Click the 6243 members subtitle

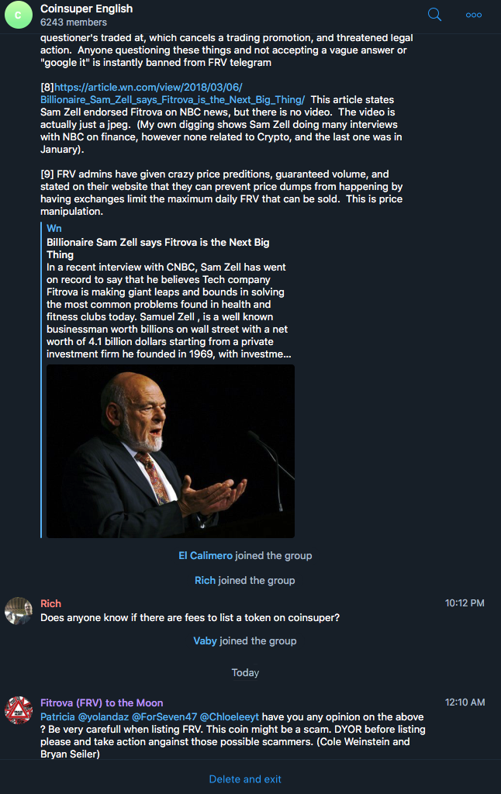click(x=74, y=22)
